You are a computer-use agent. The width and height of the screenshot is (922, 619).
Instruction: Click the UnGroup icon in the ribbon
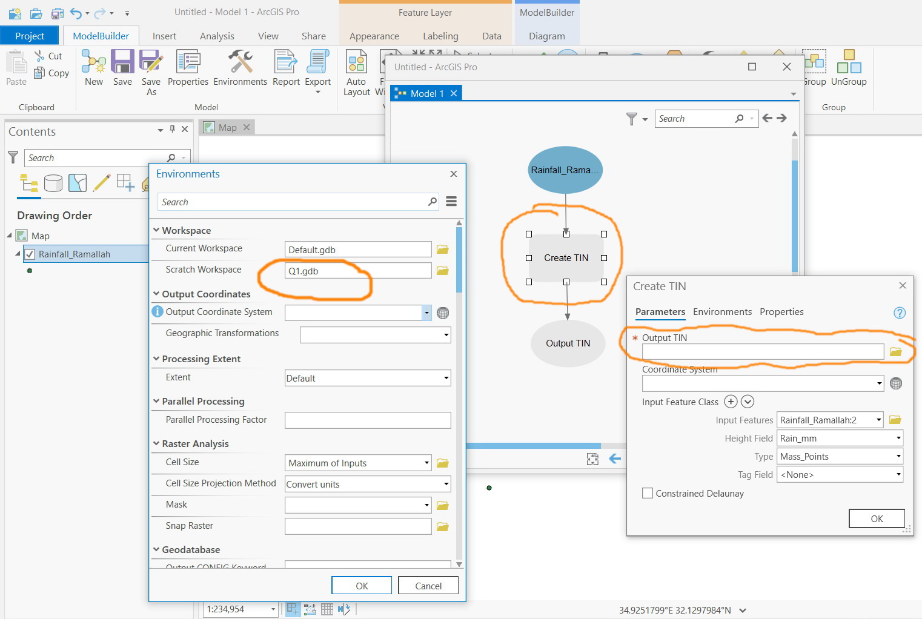(849, 62)
